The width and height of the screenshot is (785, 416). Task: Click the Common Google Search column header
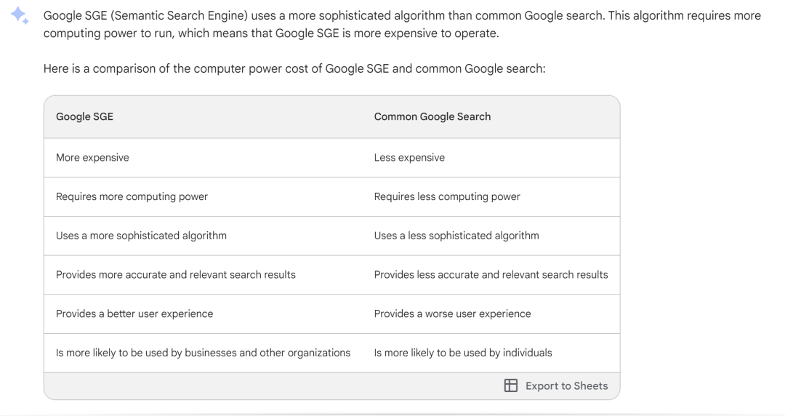pyautogui.click(x=432, y=116)
